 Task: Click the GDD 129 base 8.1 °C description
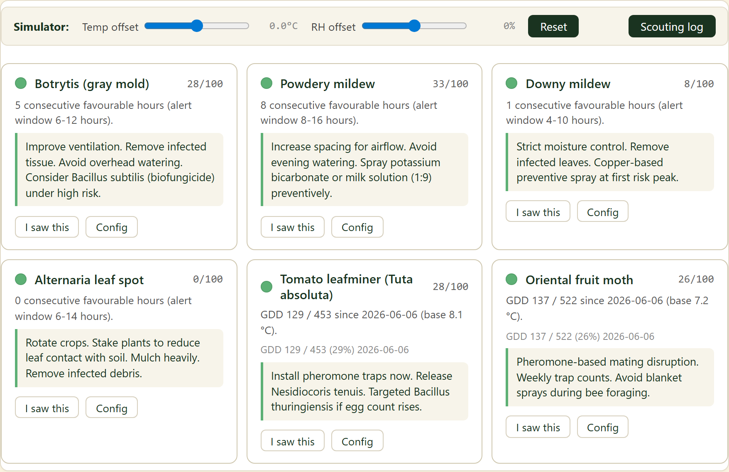coord(361,322)
